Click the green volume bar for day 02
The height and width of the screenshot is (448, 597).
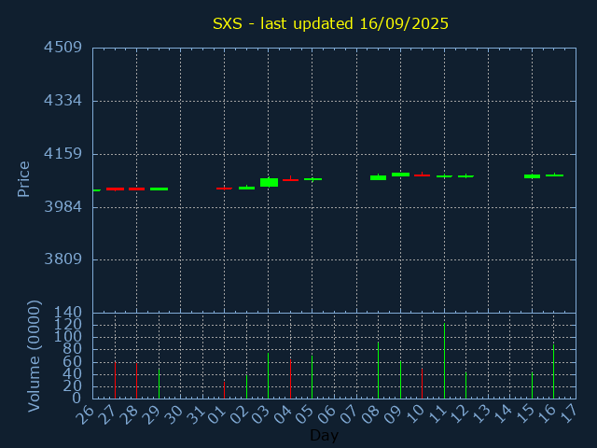246,386
